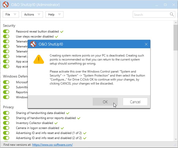This screenshot has height=148, width=178.
Task: Select 'User steps recorder disabled' text
Action: 35,36
